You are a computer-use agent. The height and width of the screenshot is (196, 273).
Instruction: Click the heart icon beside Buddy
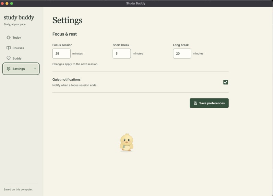pos(9,58)
